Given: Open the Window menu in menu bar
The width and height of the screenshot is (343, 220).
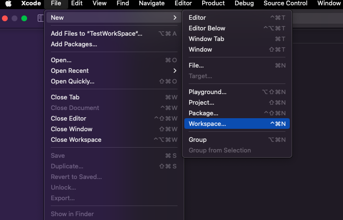Looking at the screenshot, I should click(x=329, y=3).
